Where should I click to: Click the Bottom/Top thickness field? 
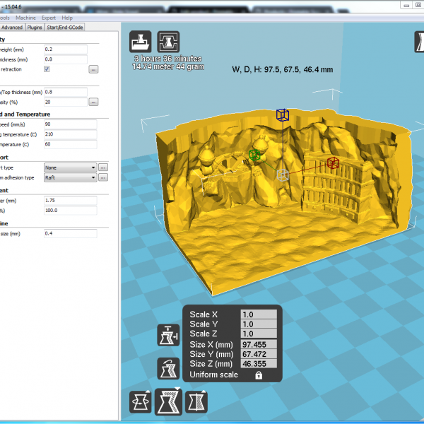click(x=66, y=92)
